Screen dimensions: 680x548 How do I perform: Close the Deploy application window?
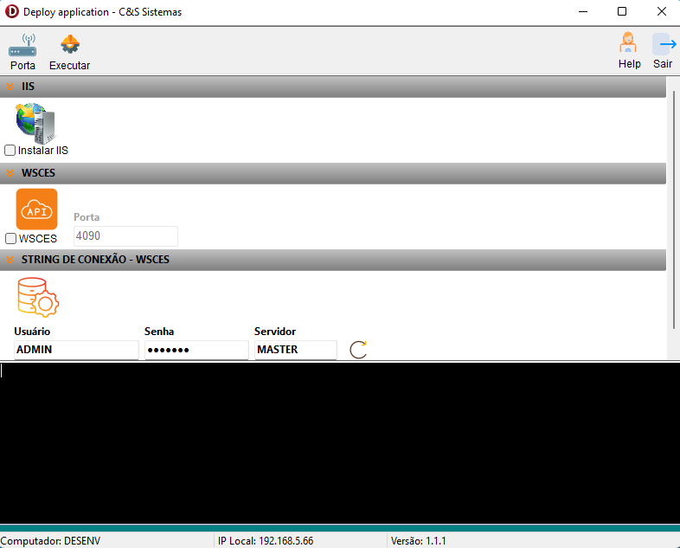661,12
